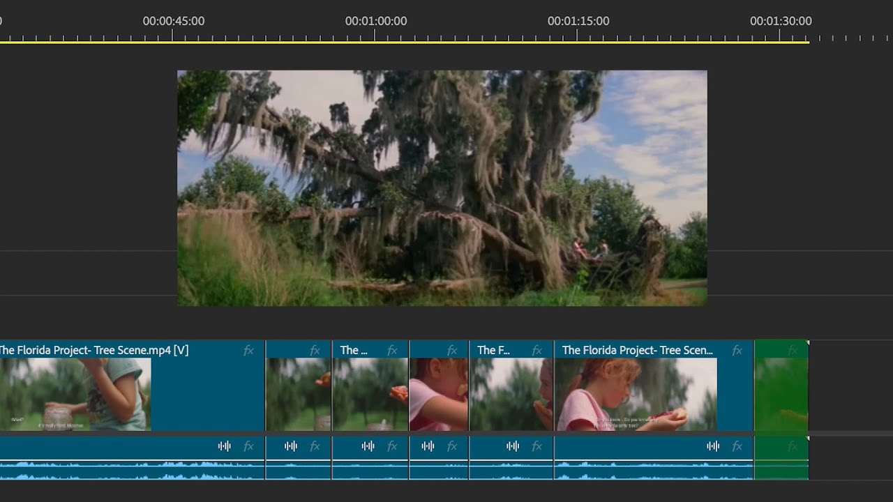The image size is (893, 502).
Task: Click fx badge on 'The Florida Project- Tree Scen...' clip
Action: 737,351
